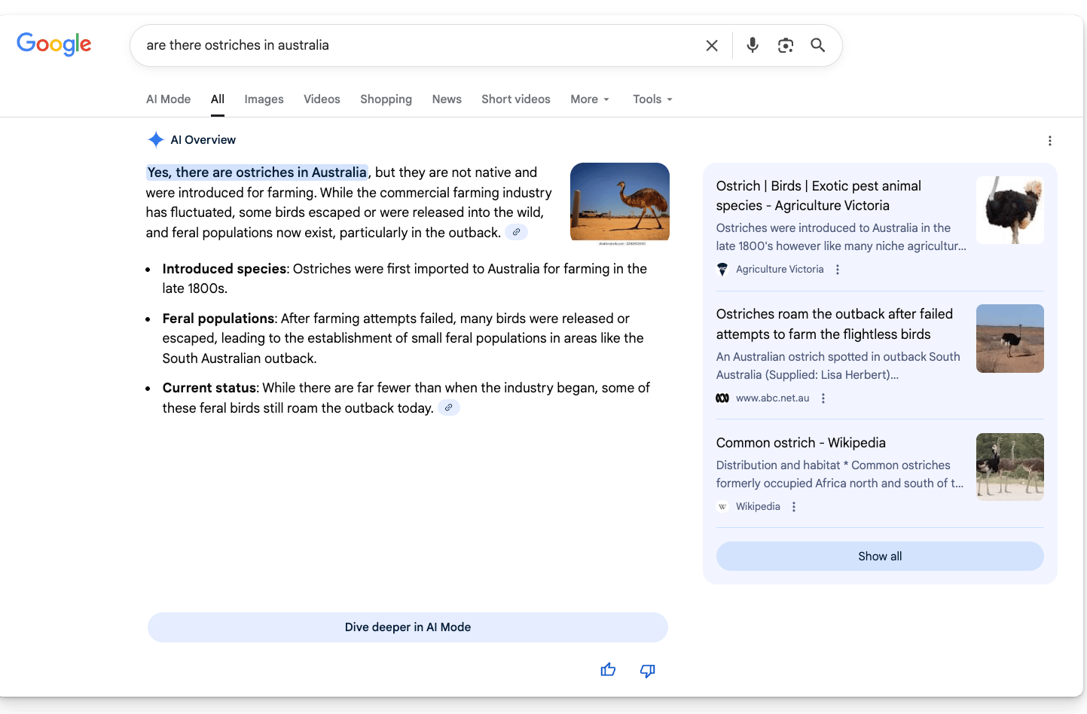The image size is (1087, 714).
Task: Open the 'Common ostrich - Wikipedia' link
Action: [801, 443]
